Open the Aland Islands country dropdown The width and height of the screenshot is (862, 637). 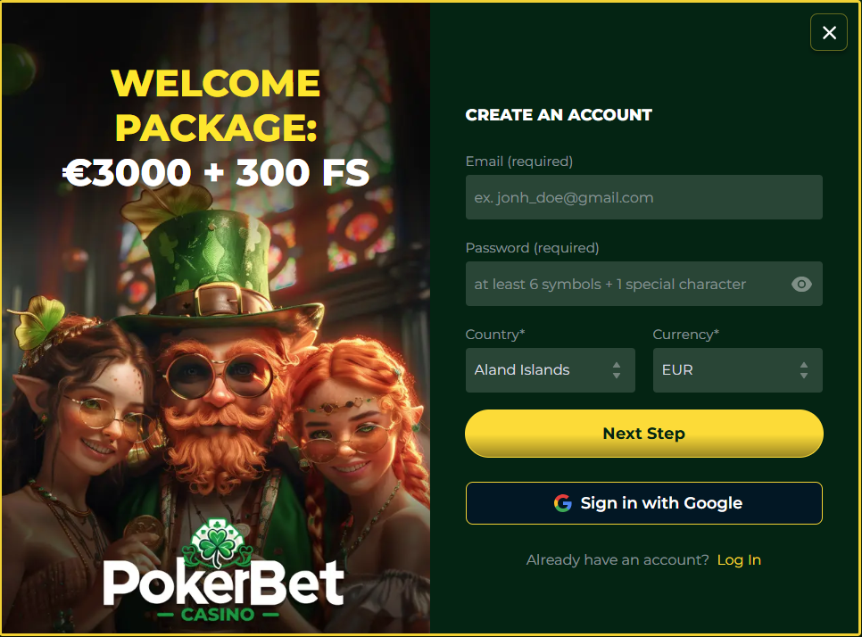(551, 370)
